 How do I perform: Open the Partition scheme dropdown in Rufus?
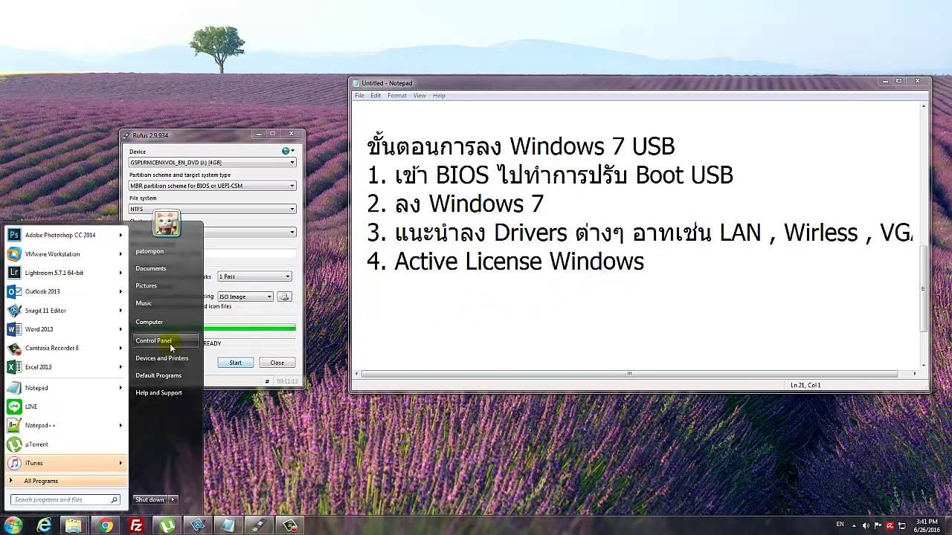coord(213,186)
